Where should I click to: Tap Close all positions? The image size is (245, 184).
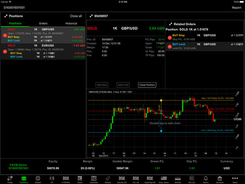pos(76,16)
